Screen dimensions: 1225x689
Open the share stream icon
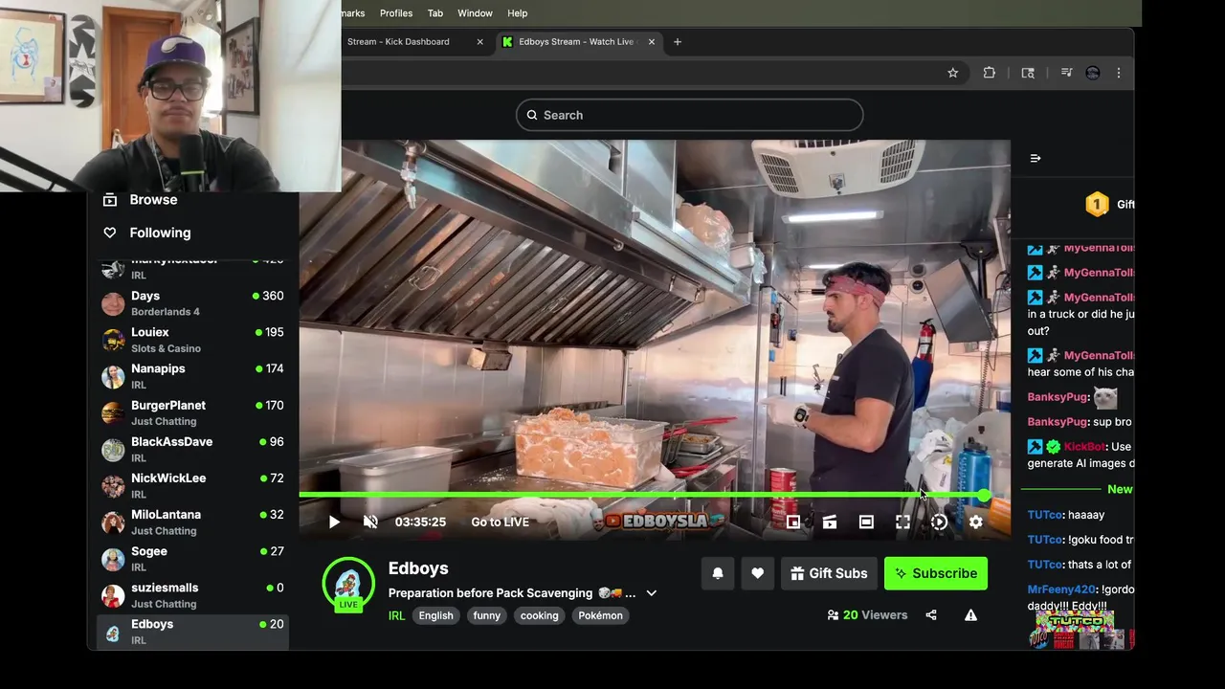coord(931,615)
